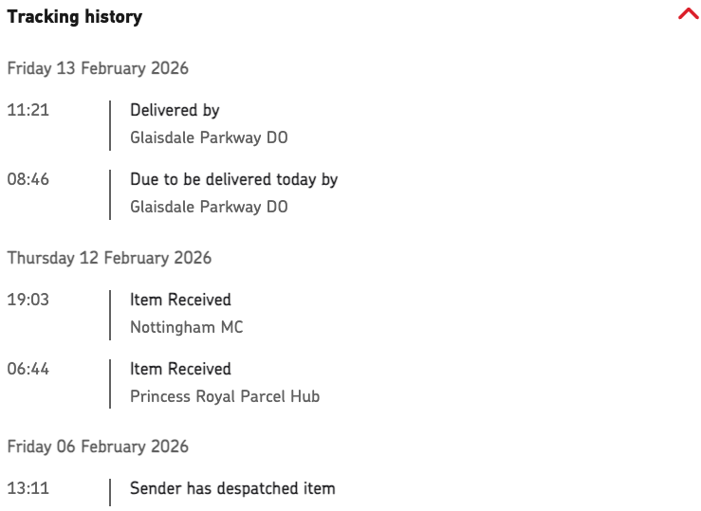The width and height of the screenshot is (701, 511).
Task: Select Glaisdale Parkway DO under Delivered by
Action: click(x=209, y=137)
